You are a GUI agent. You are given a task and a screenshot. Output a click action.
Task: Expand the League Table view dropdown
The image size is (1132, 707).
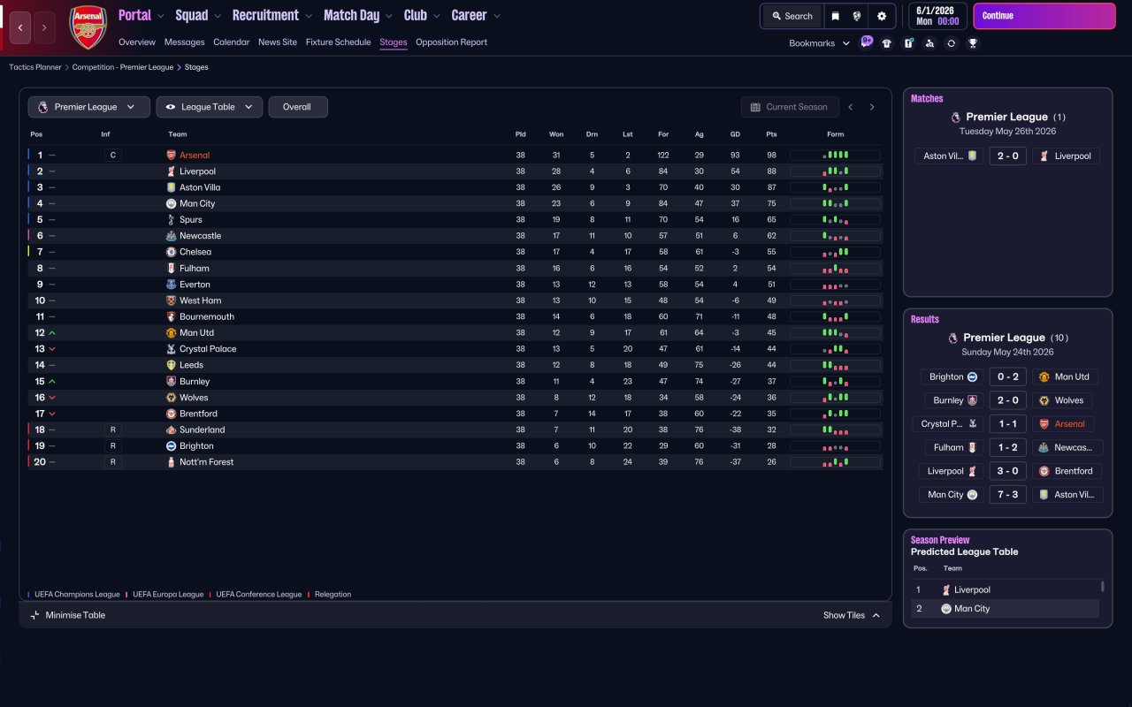pyautogui.click(x=210, y=107)
